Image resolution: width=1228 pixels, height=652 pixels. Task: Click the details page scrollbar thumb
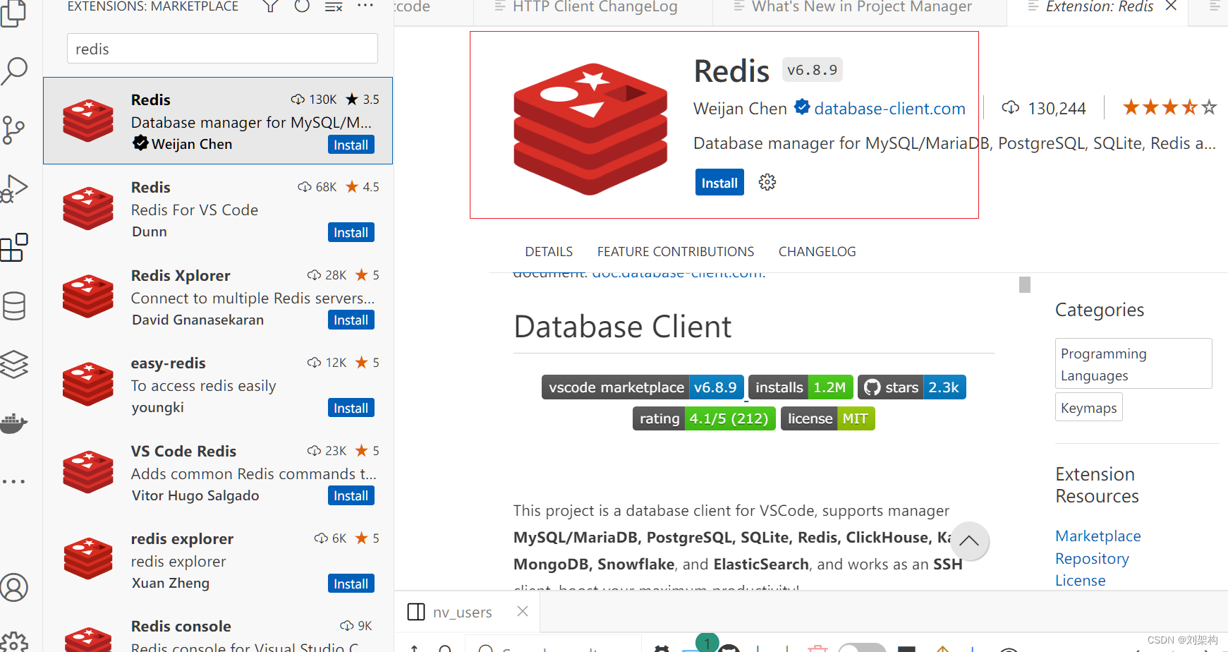pyautogui.click(x=1025, y=284)
